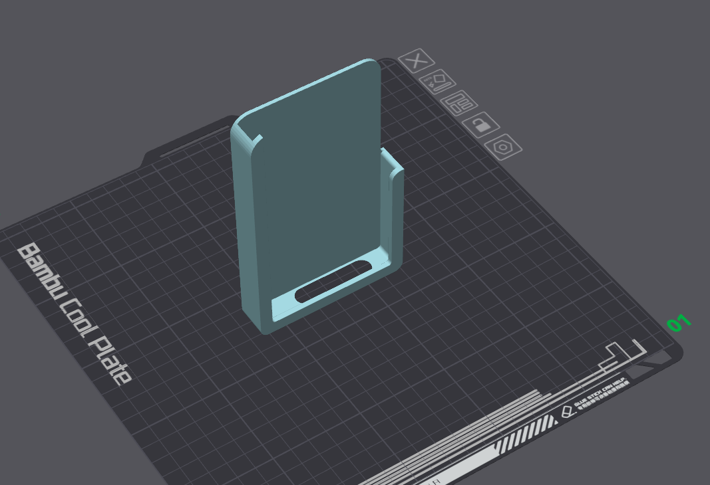Click the auto-orient plate icon

(437, 82)
